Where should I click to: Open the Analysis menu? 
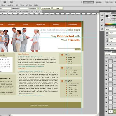(10, 5)
